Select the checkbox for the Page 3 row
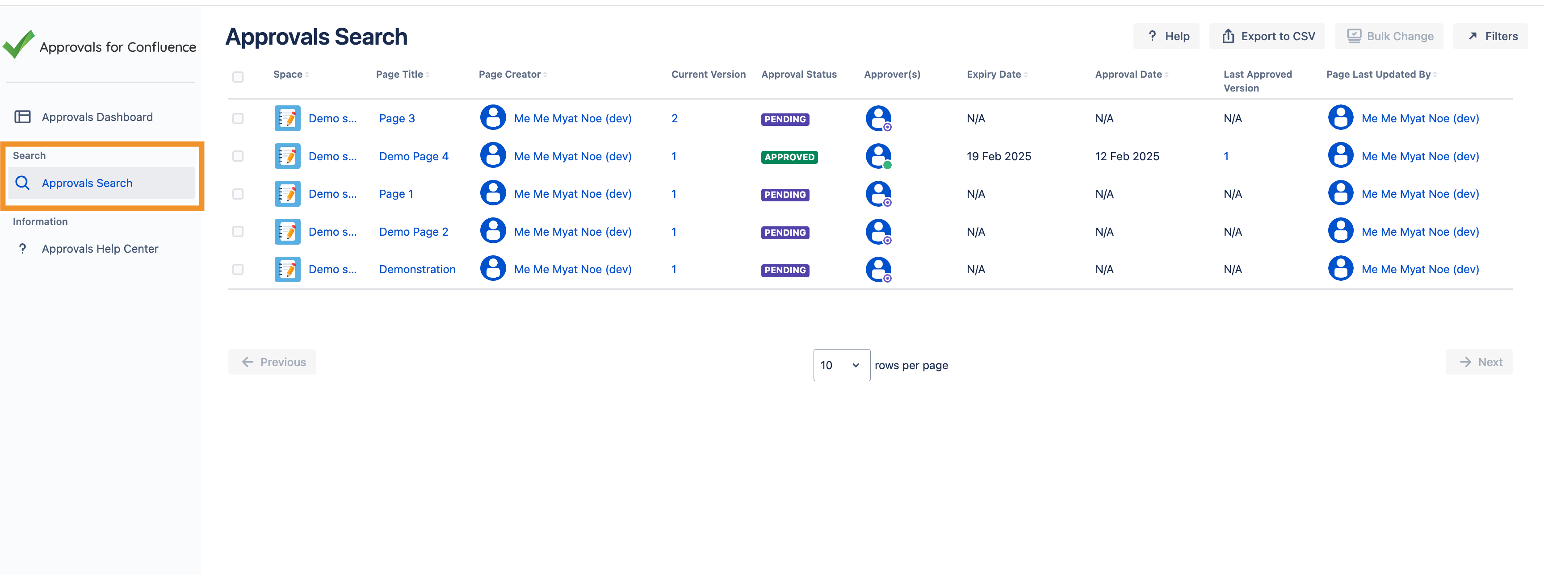The image size is (1544, 575). pyautogui.click(x=238, y=119)
